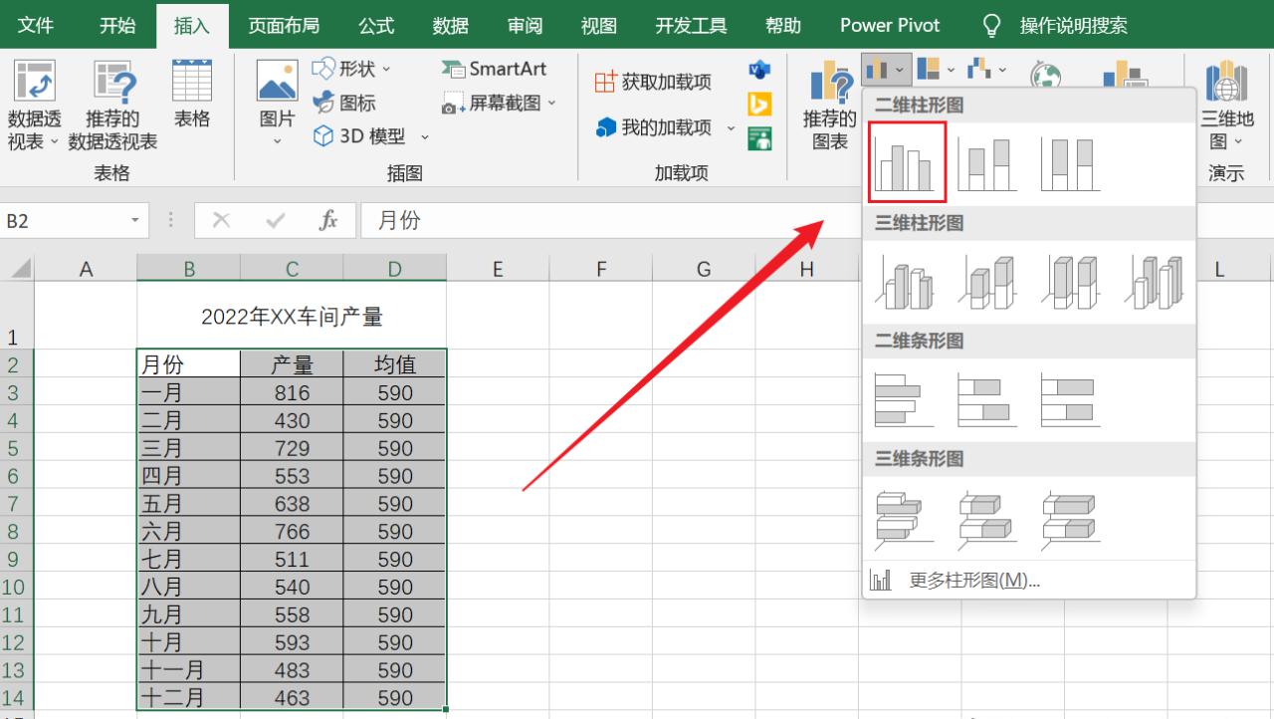Switch to the Data (数据) tab
The image size is (1274, 719).
point(451,25)
